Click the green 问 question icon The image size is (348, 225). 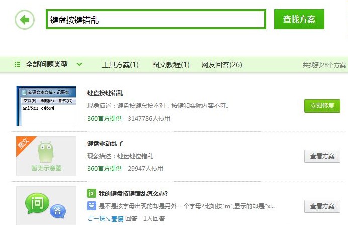tap(91, 194)
